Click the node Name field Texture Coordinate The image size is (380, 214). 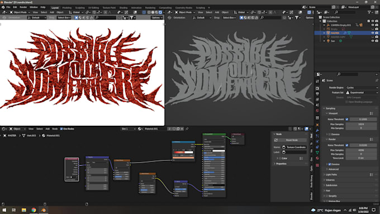click(294, 147)
